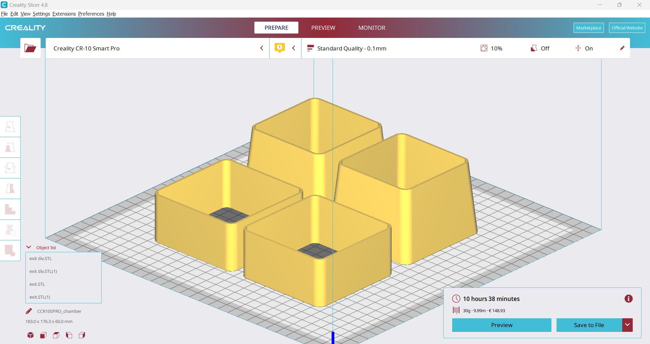Switch to left side view cube icon
The height and width of the screenshot is (344, 650).
click(x=69, y=335)
